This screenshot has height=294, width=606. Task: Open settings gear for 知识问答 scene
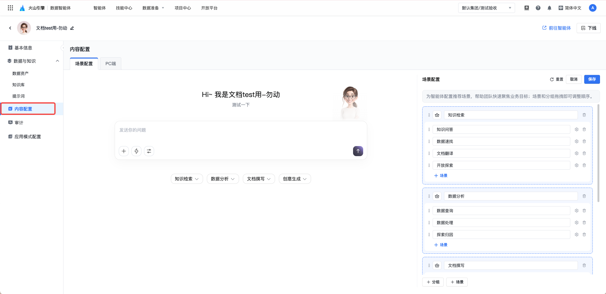[577, 129]
